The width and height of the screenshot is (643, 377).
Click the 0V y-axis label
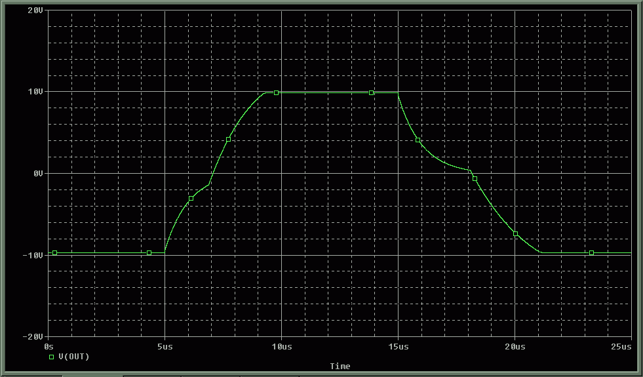(37, 174)
